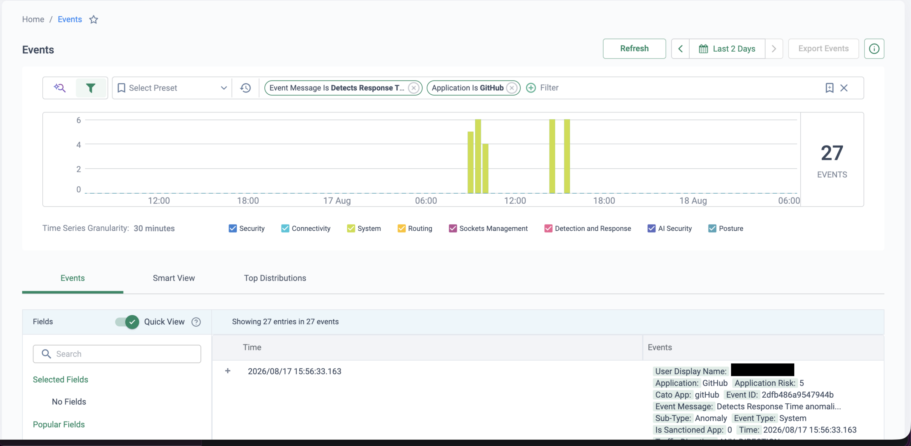Open the Last 2 Days date range picker
Viewport: 911px width, 446px height.
(x=727, y=49)
